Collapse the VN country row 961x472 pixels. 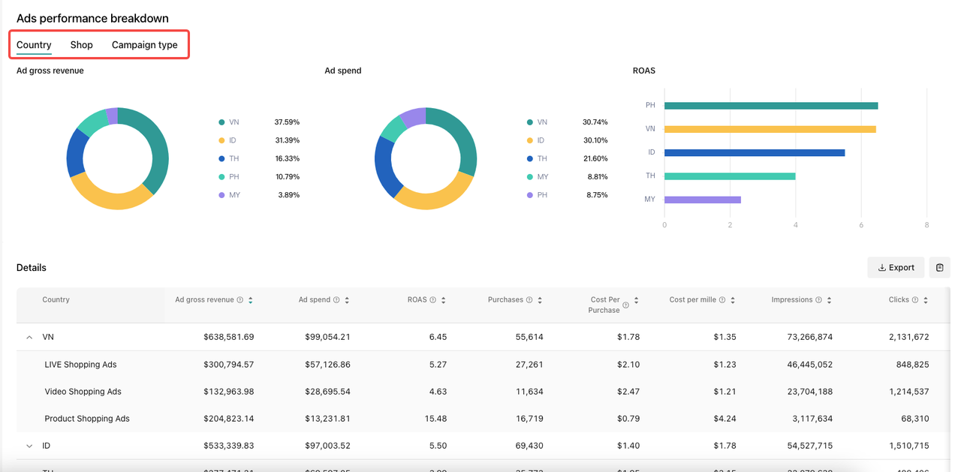coord(29,338)
